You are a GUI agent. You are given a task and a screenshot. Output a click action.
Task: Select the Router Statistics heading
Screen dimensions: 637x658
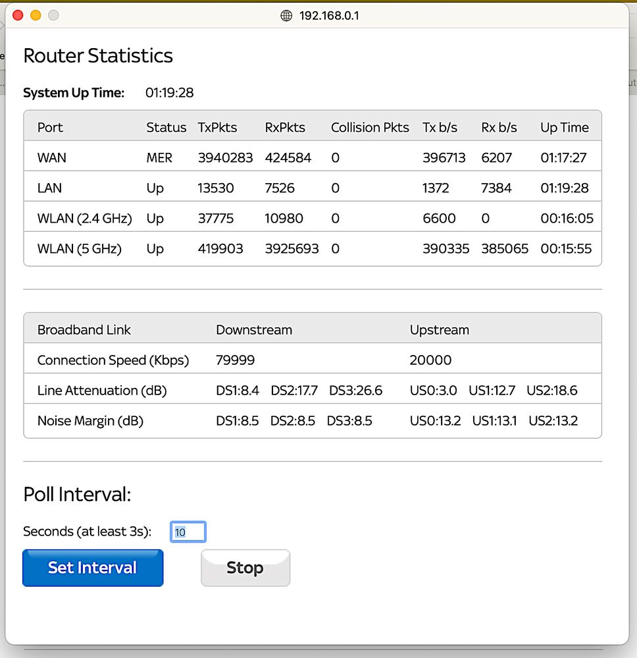click(x=98, y=56)
